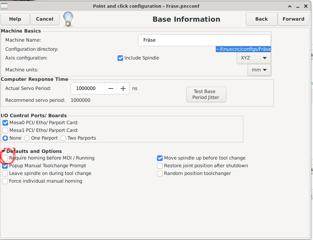Select the One Parport radio option
This screenshot has height=240, width=313.
[27, 138]
